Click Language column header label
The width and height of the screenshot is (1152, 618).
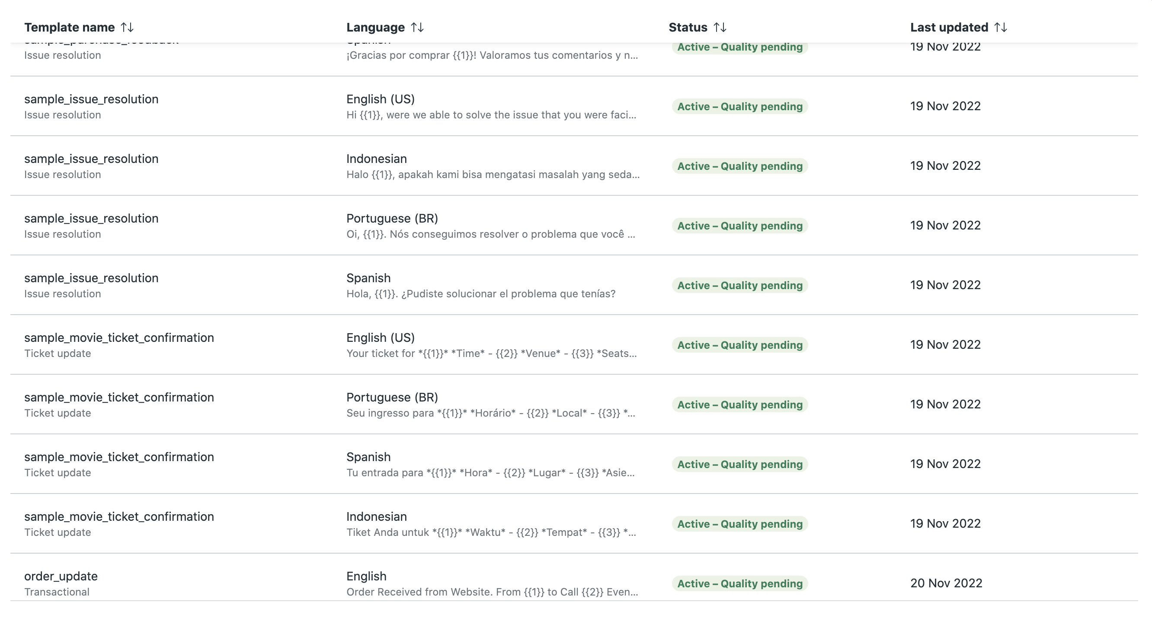click(x=375, y=27)
